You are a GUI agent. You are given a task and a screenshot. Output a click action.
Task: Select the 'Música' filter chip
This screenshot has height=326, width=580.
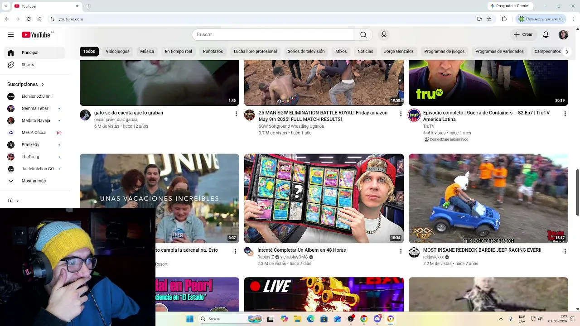tap(147, 52)
